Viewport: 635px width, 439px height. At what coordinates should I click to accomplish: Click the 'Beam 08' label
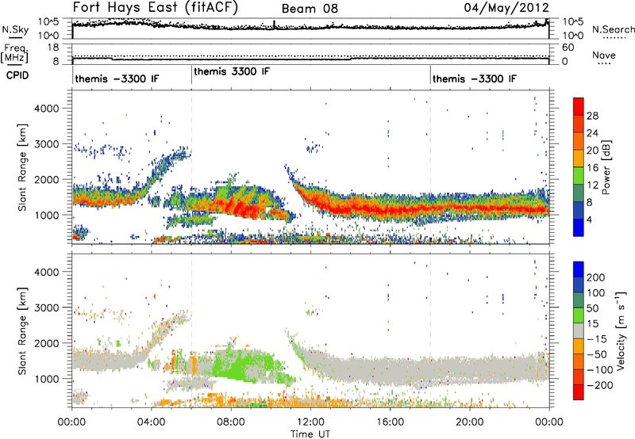(x=310, y=9)
